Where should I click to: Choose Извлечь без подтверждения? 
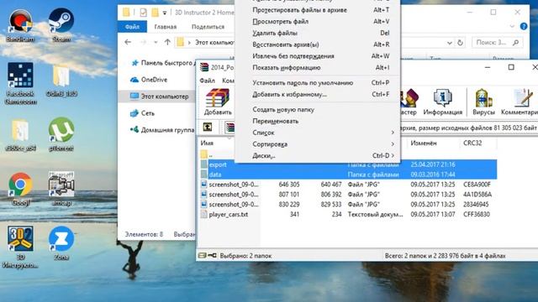318,56
